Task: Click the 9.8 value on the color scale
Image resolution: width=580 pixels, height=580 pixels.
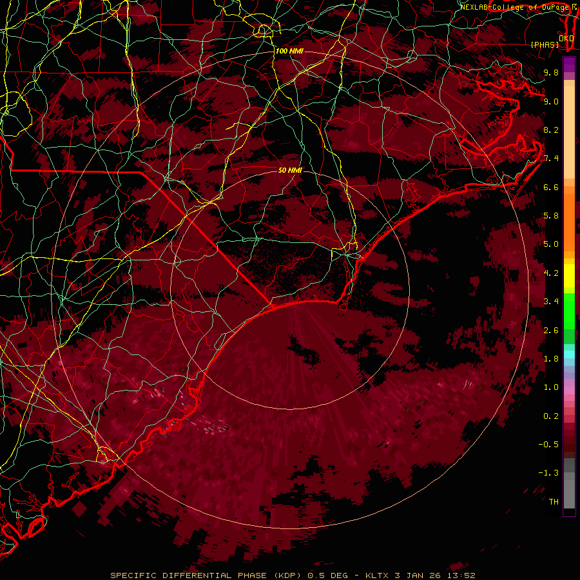Action: pos(551,72)
